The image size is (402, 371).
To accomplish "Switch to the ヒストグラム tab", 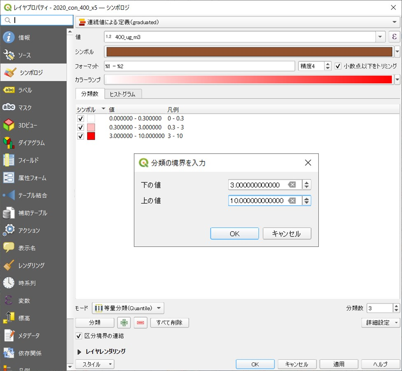I will (x=123, y=94).
